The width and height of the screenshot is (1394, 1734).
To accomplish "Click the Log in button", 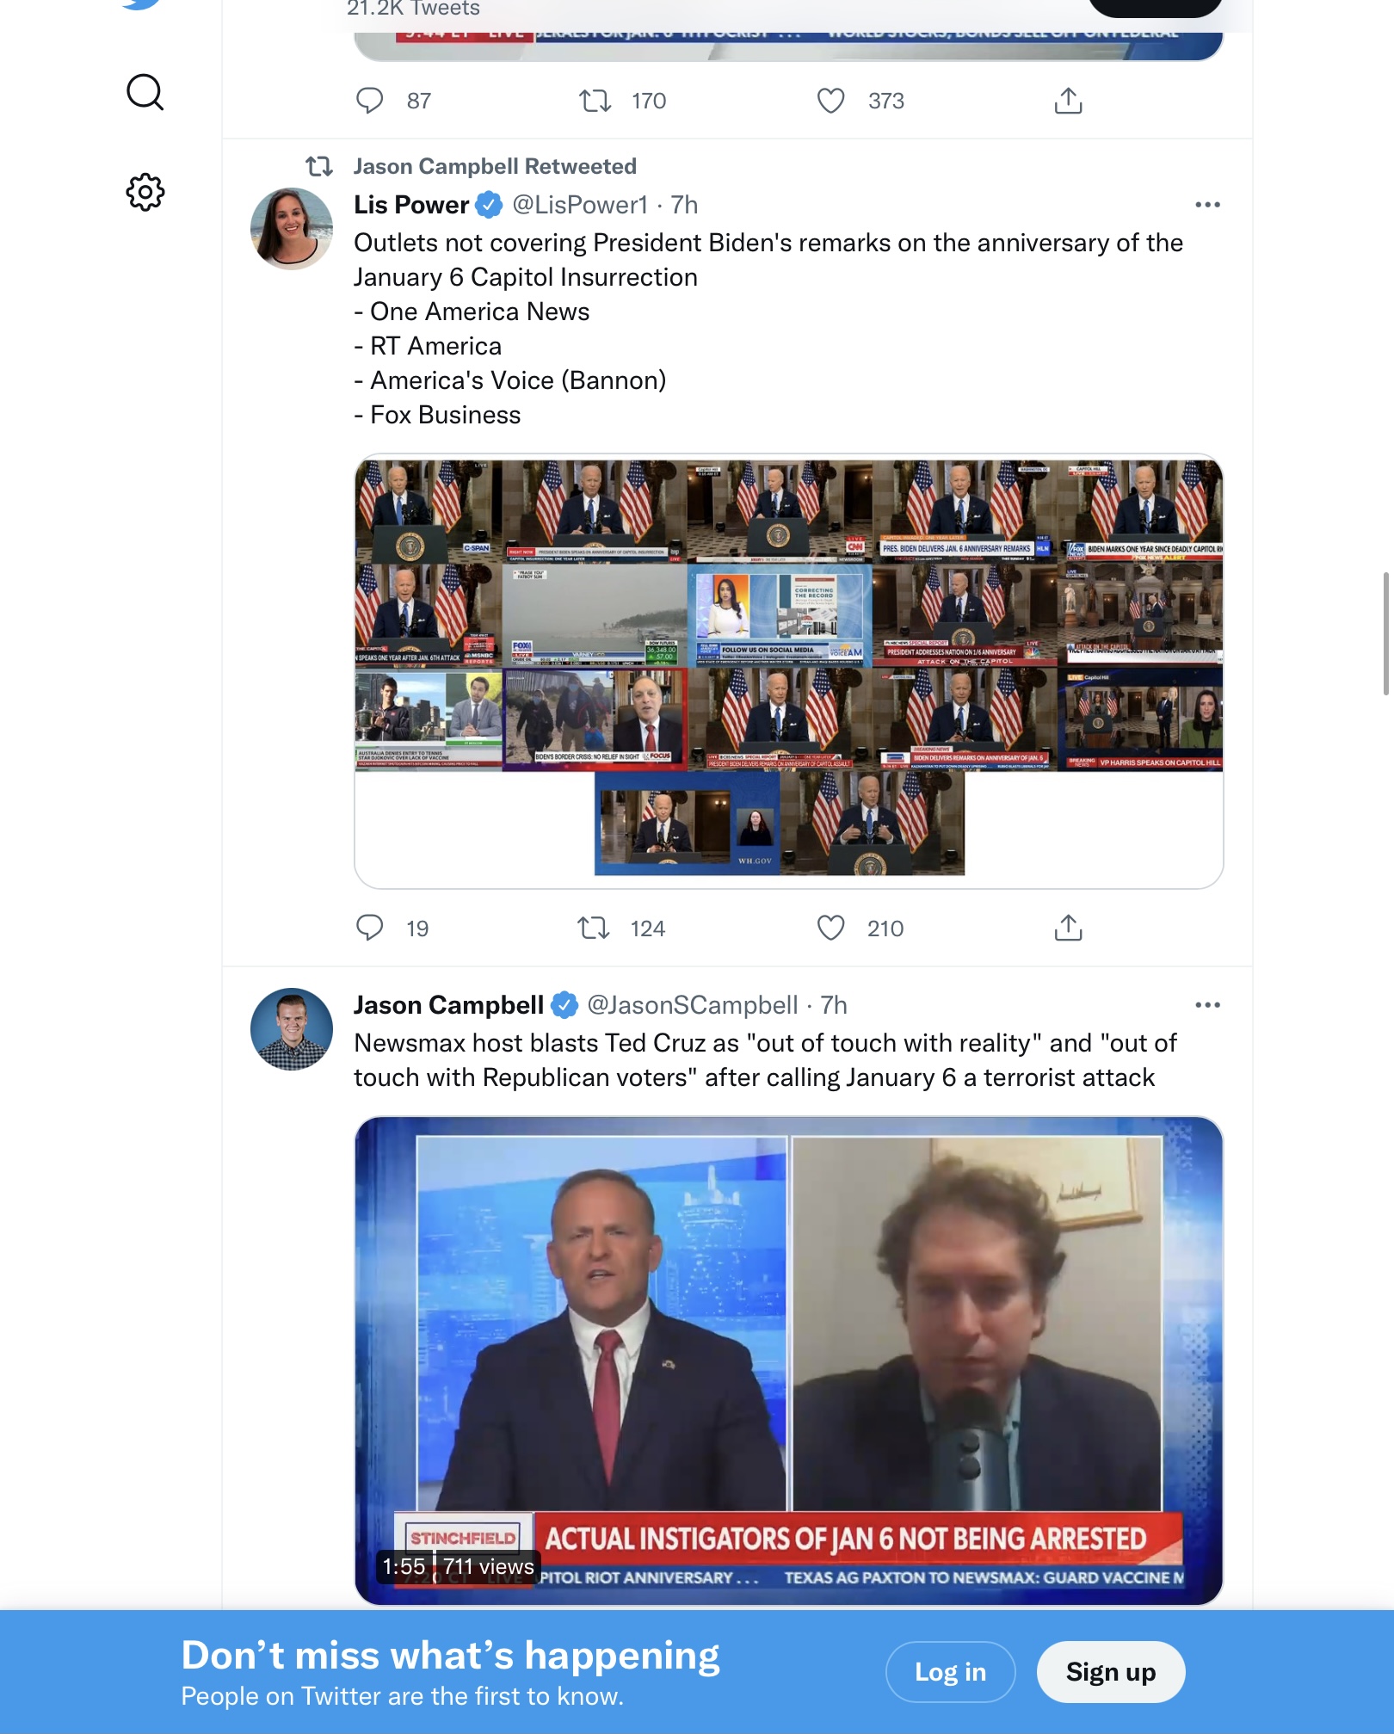I will tap(950, 1671).
